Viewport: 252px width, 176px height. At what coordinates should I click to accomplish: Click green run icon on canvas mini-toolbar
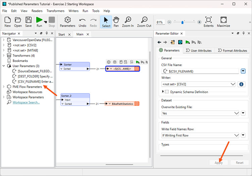[137, 62]
